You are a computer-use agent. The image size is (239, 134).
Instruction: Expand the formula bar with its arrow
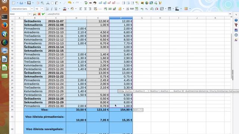[x=230, y=14]
